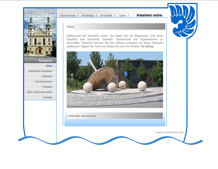Open the Das Konzept menu link
The image size is (218, 169).
point(68,16)
